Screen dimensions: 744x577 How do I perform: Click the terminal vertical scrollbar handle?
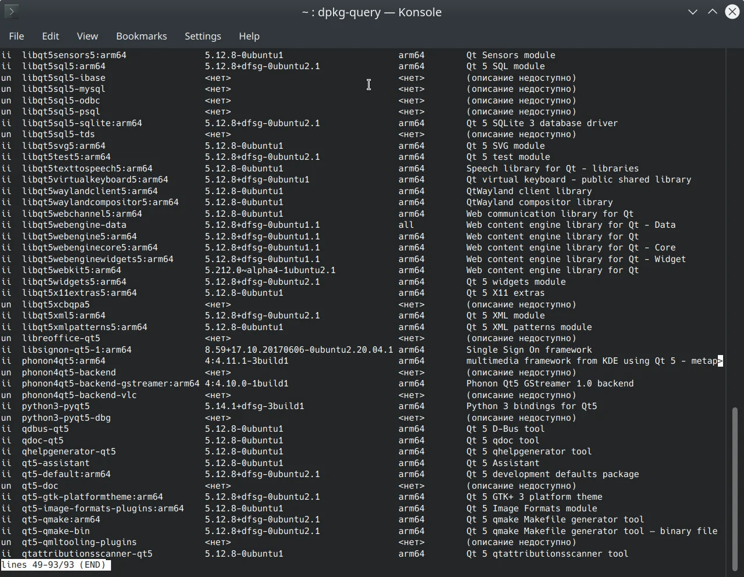pyautogui.click(x=735, y=489)
